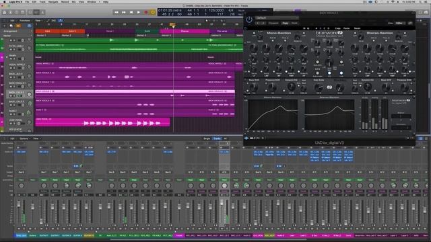Open the Default preset dropdown in the plugin window
Screen dimensions: 431x242
tap(277, 18)
